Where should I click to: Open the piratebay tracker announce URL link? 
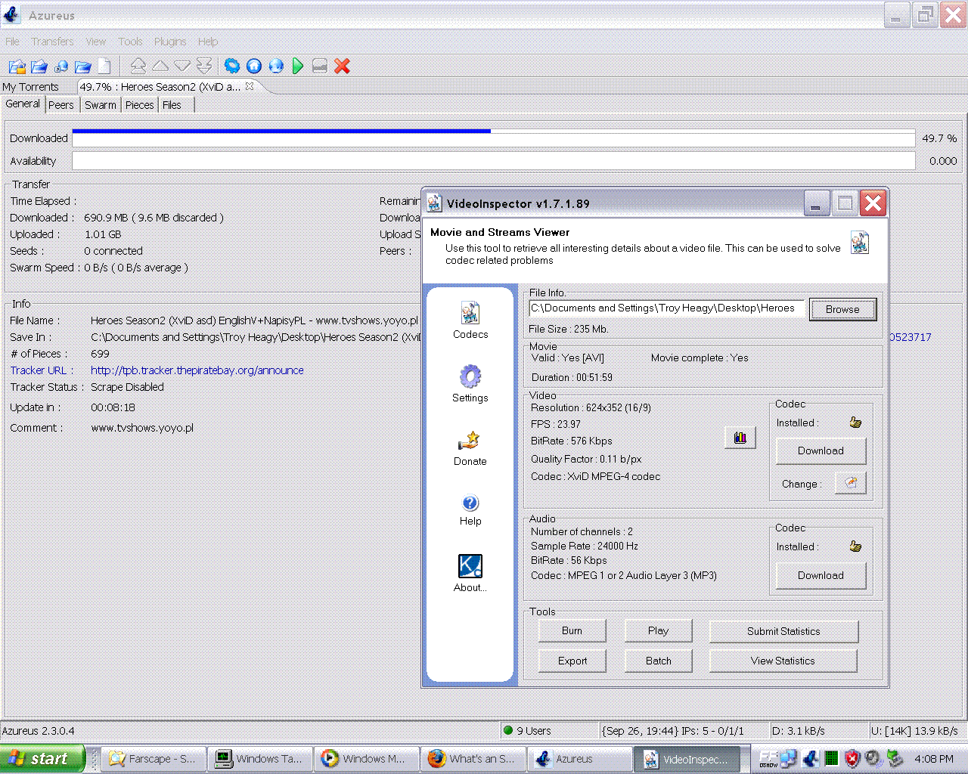point(197,370)
